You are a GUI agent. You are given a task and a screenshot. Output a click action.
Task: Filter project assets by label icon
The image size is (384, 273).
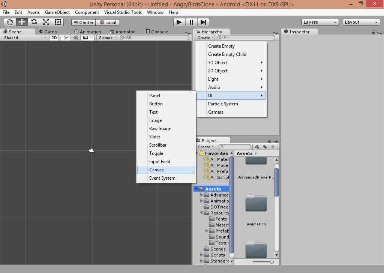pyautogui.click(x=265, y=147)
